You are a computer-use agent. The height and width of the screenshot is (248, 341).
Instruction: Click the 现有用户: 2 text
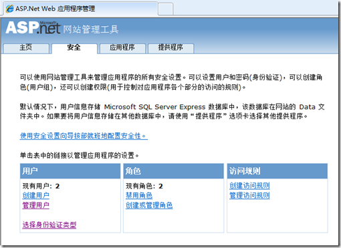click(x=41, y=186)
